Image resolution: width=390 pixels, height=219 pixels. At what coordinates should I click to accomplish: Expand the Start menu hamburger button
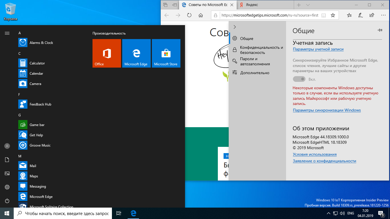7,33
